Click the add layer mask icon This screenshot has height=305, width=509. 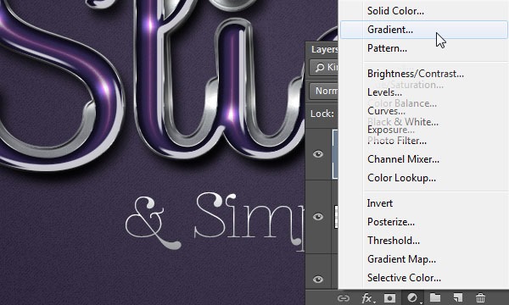[389, 298]
